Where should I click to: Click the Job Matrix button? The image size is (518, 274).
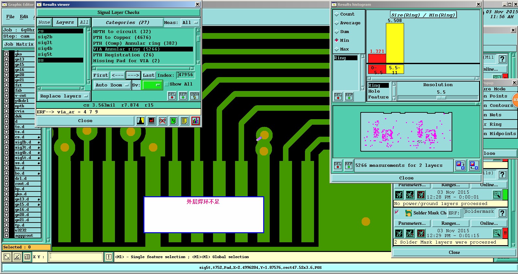pyautogui.click(x=19, y=44)
